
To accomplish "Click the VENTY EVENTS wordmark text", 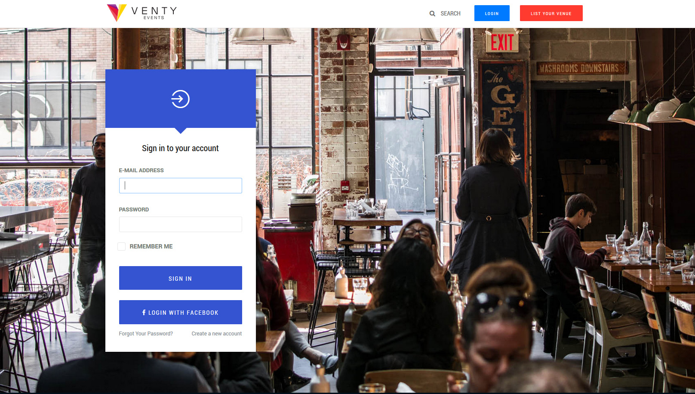I will coord(154,12).
